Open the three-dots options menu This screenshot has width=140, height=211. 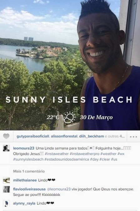pyautogui.click(x=133, y=137)
